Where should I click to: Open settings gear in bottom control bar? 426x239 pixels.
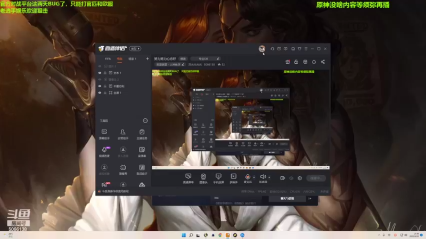click(300, 178)
